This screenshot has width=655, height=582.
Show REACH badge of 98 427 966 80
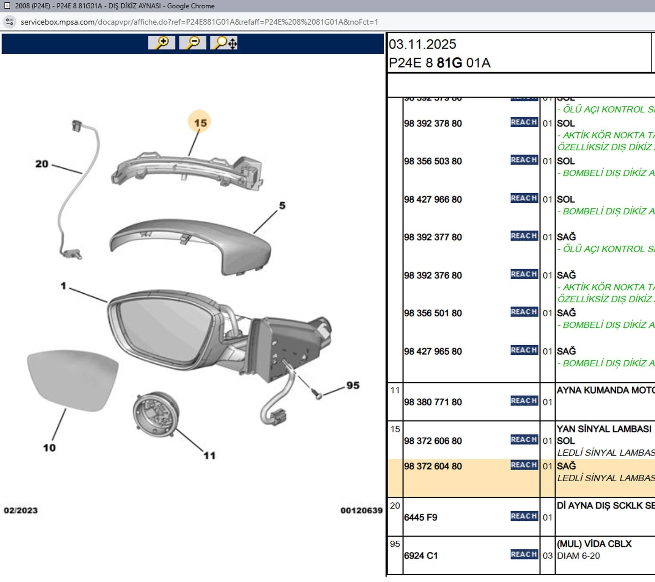(x=524, y=198)
